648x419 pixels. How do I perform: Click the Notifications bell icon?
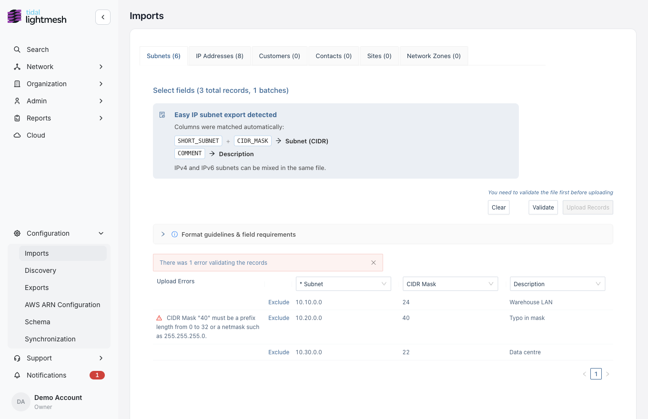17,375
